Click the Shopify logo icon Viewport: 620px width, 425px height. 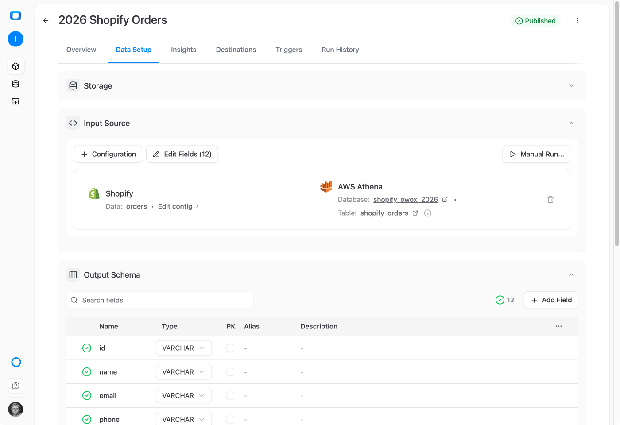click(94, 193)
